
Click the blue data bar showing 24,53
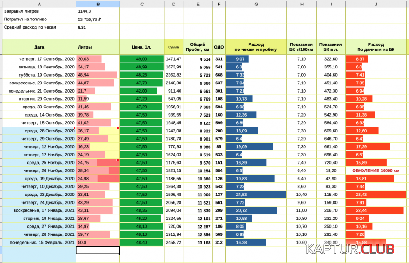pos(256,195)
